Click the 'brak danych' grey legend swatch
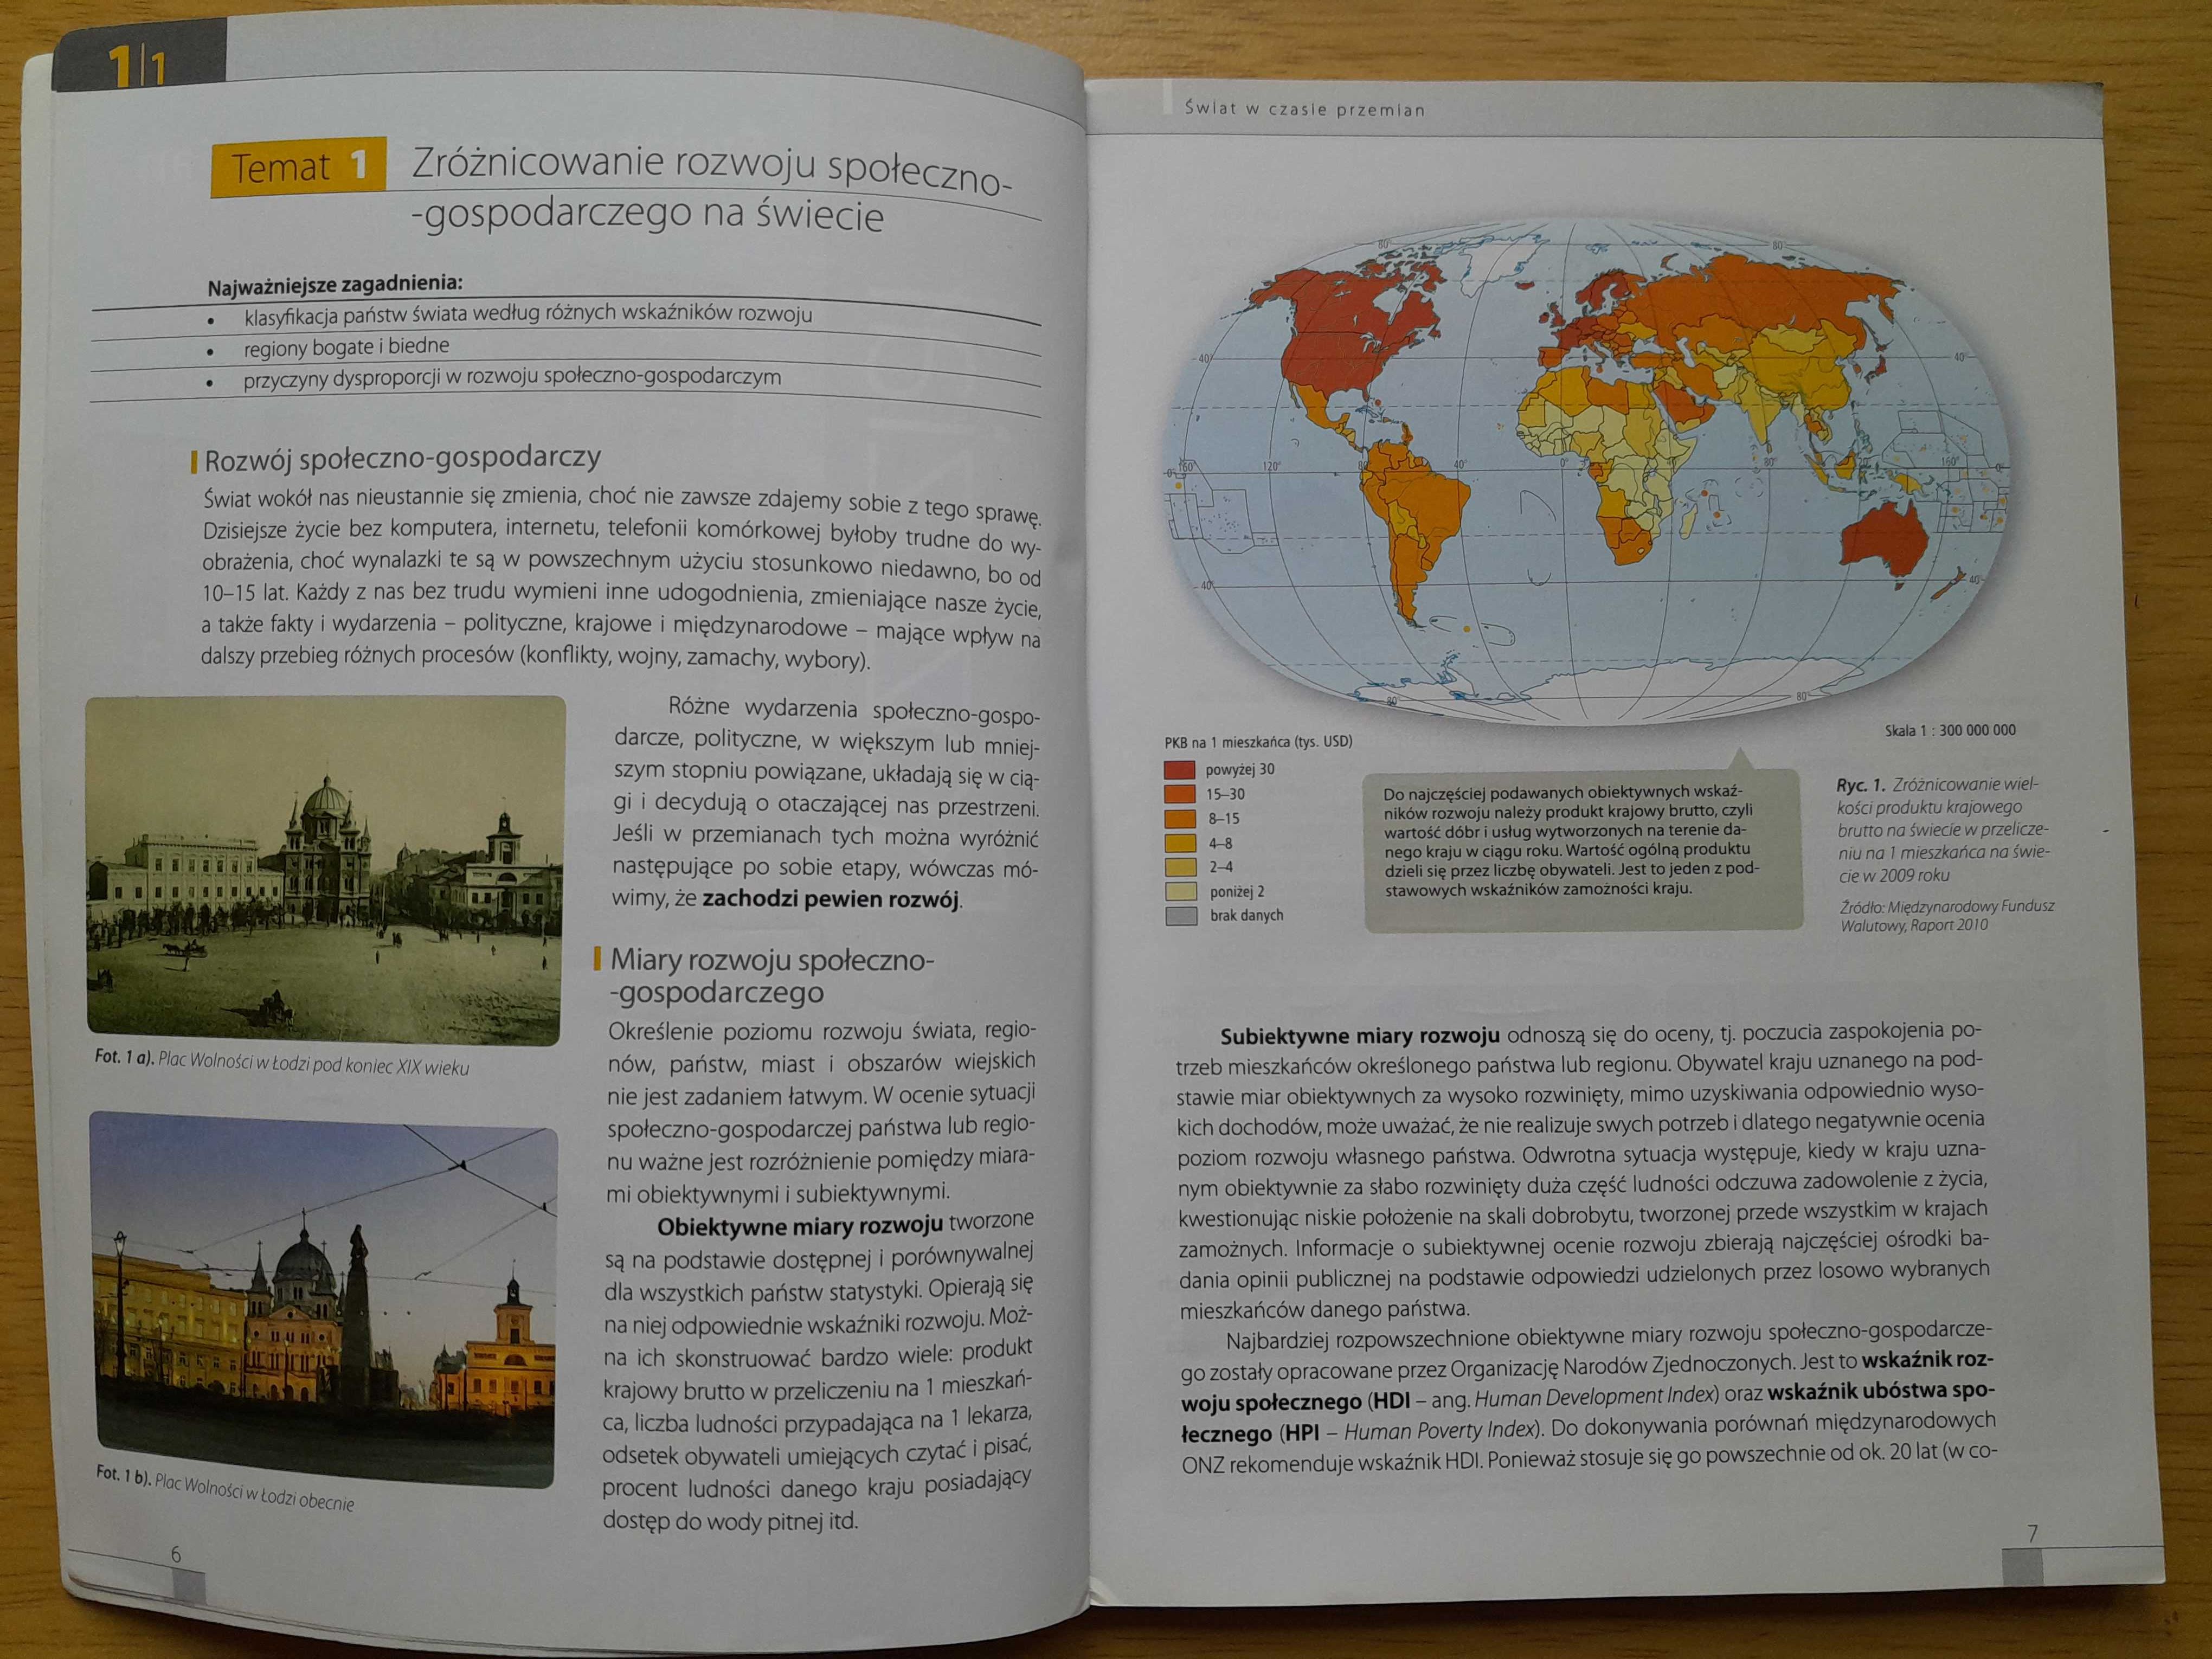Screen dimensions: 2212x1659 pos(1181,915)
